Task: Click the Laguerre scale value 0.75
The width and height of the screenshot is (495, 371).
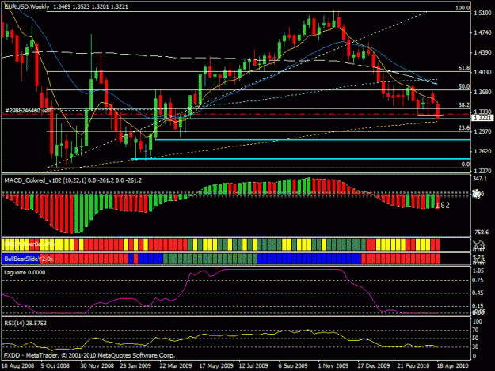Action: (478, 280)
